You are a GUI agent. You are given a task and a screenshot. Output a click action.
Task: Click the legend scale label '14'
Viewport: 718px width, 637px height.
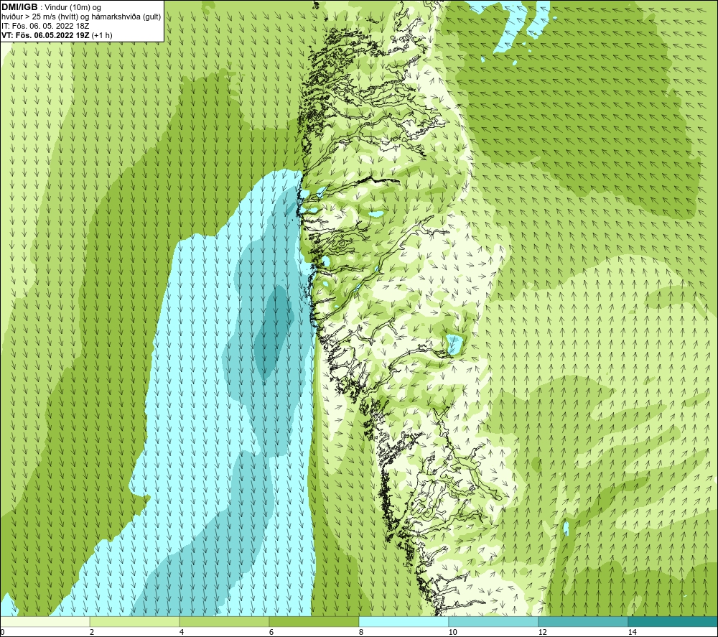tap(632, 632)
